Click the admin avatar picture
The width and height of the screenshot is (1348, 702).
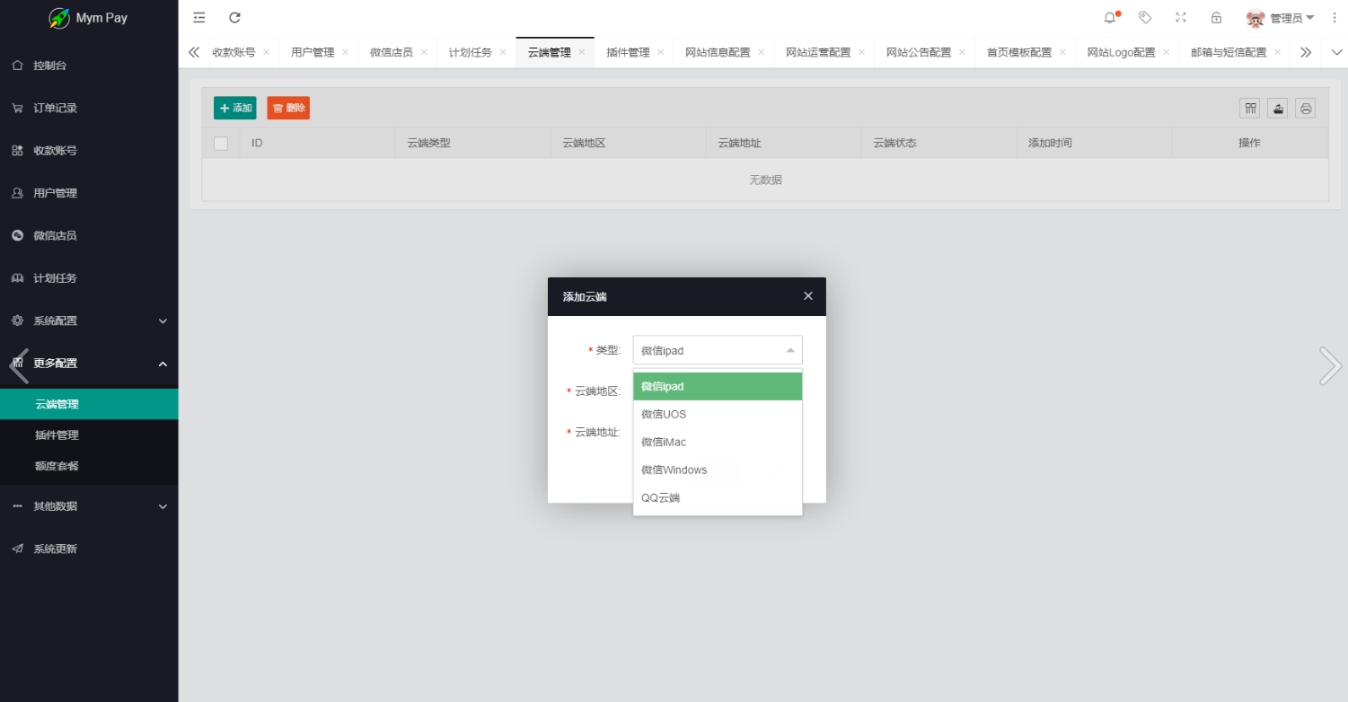(1256, 18)
